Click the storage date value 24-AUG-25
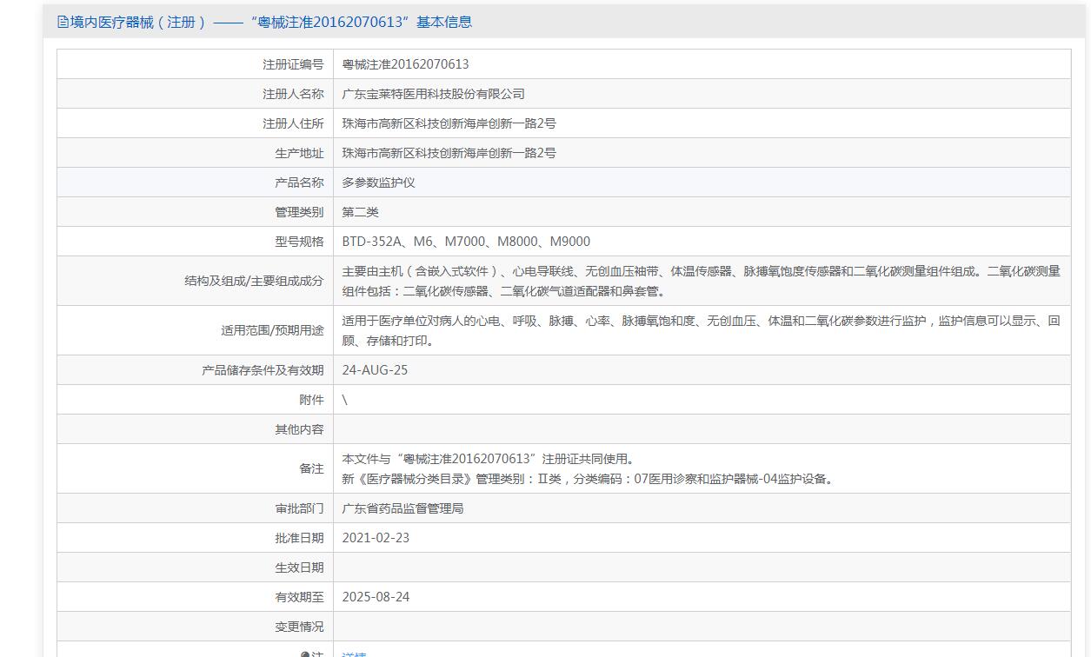Viewport: 1091px width, 657px height. coord(375,370)
